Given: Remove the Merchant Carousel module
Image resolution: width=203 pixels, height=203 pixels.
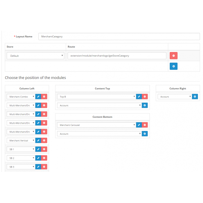Looking at the screenshot, I should tap(145, 125).
